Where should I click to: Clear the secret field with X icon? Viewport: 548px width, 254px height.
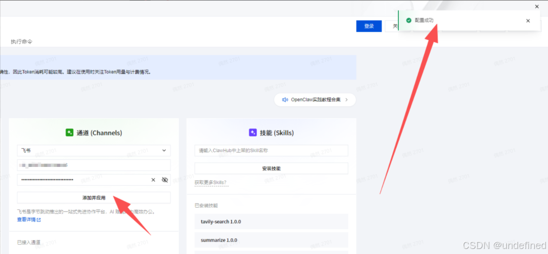point(153,180)
